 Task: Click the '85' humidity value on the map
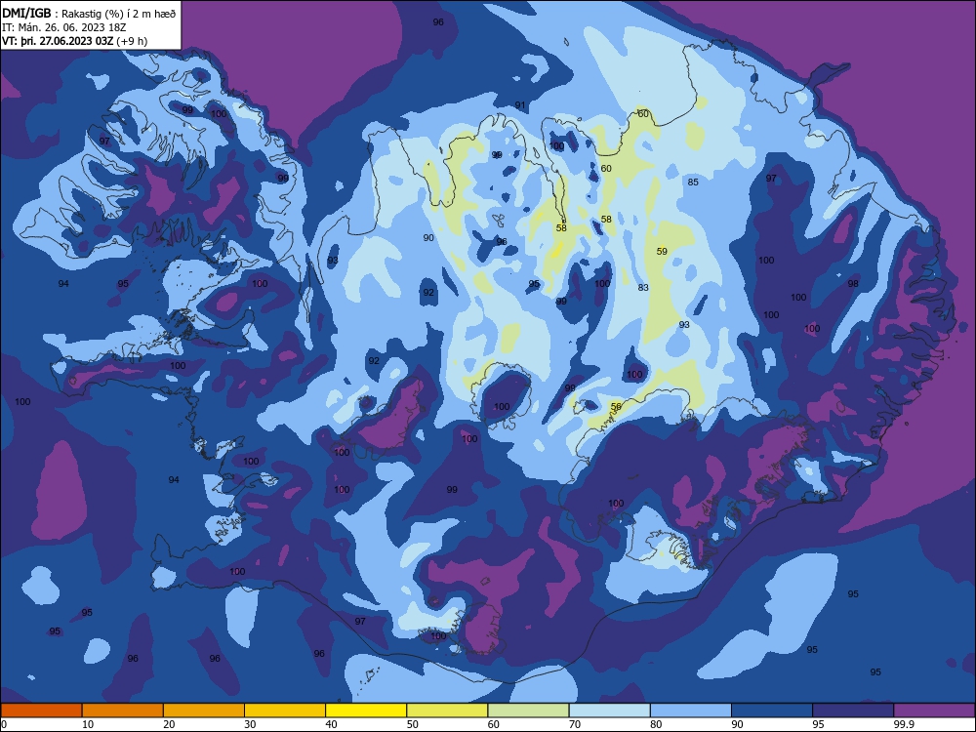693,182
